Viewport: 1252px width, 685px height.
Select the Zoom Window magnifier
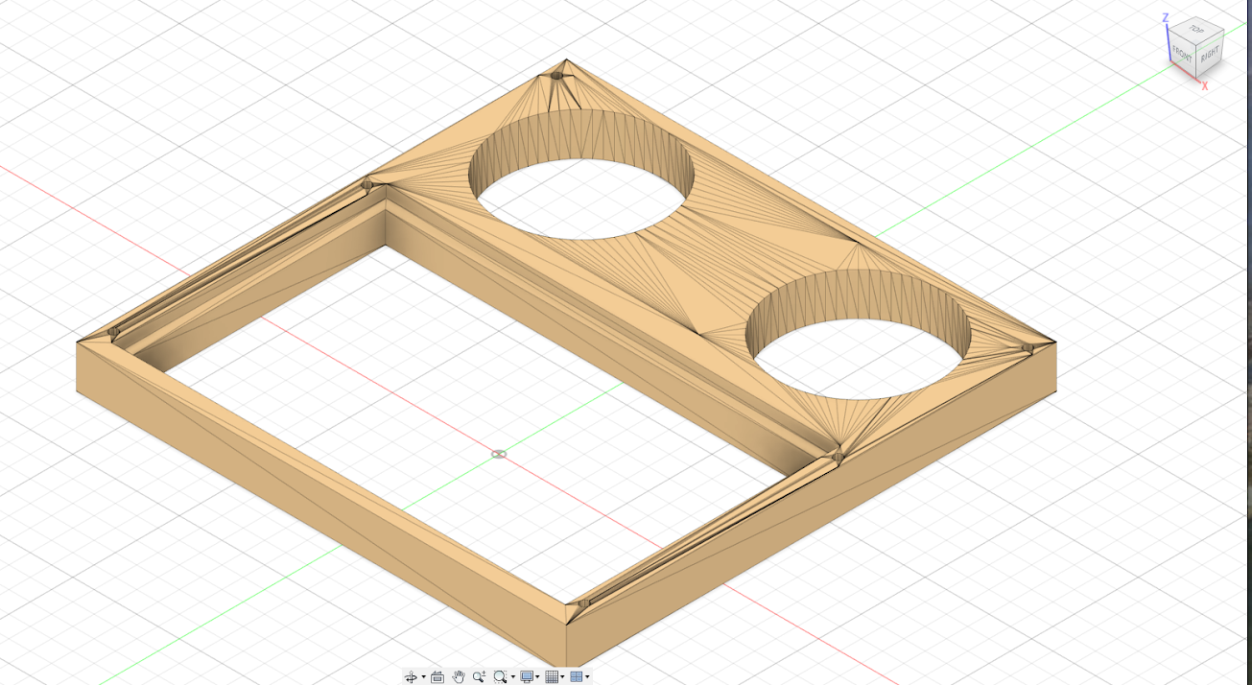click(x=500, y=677)
